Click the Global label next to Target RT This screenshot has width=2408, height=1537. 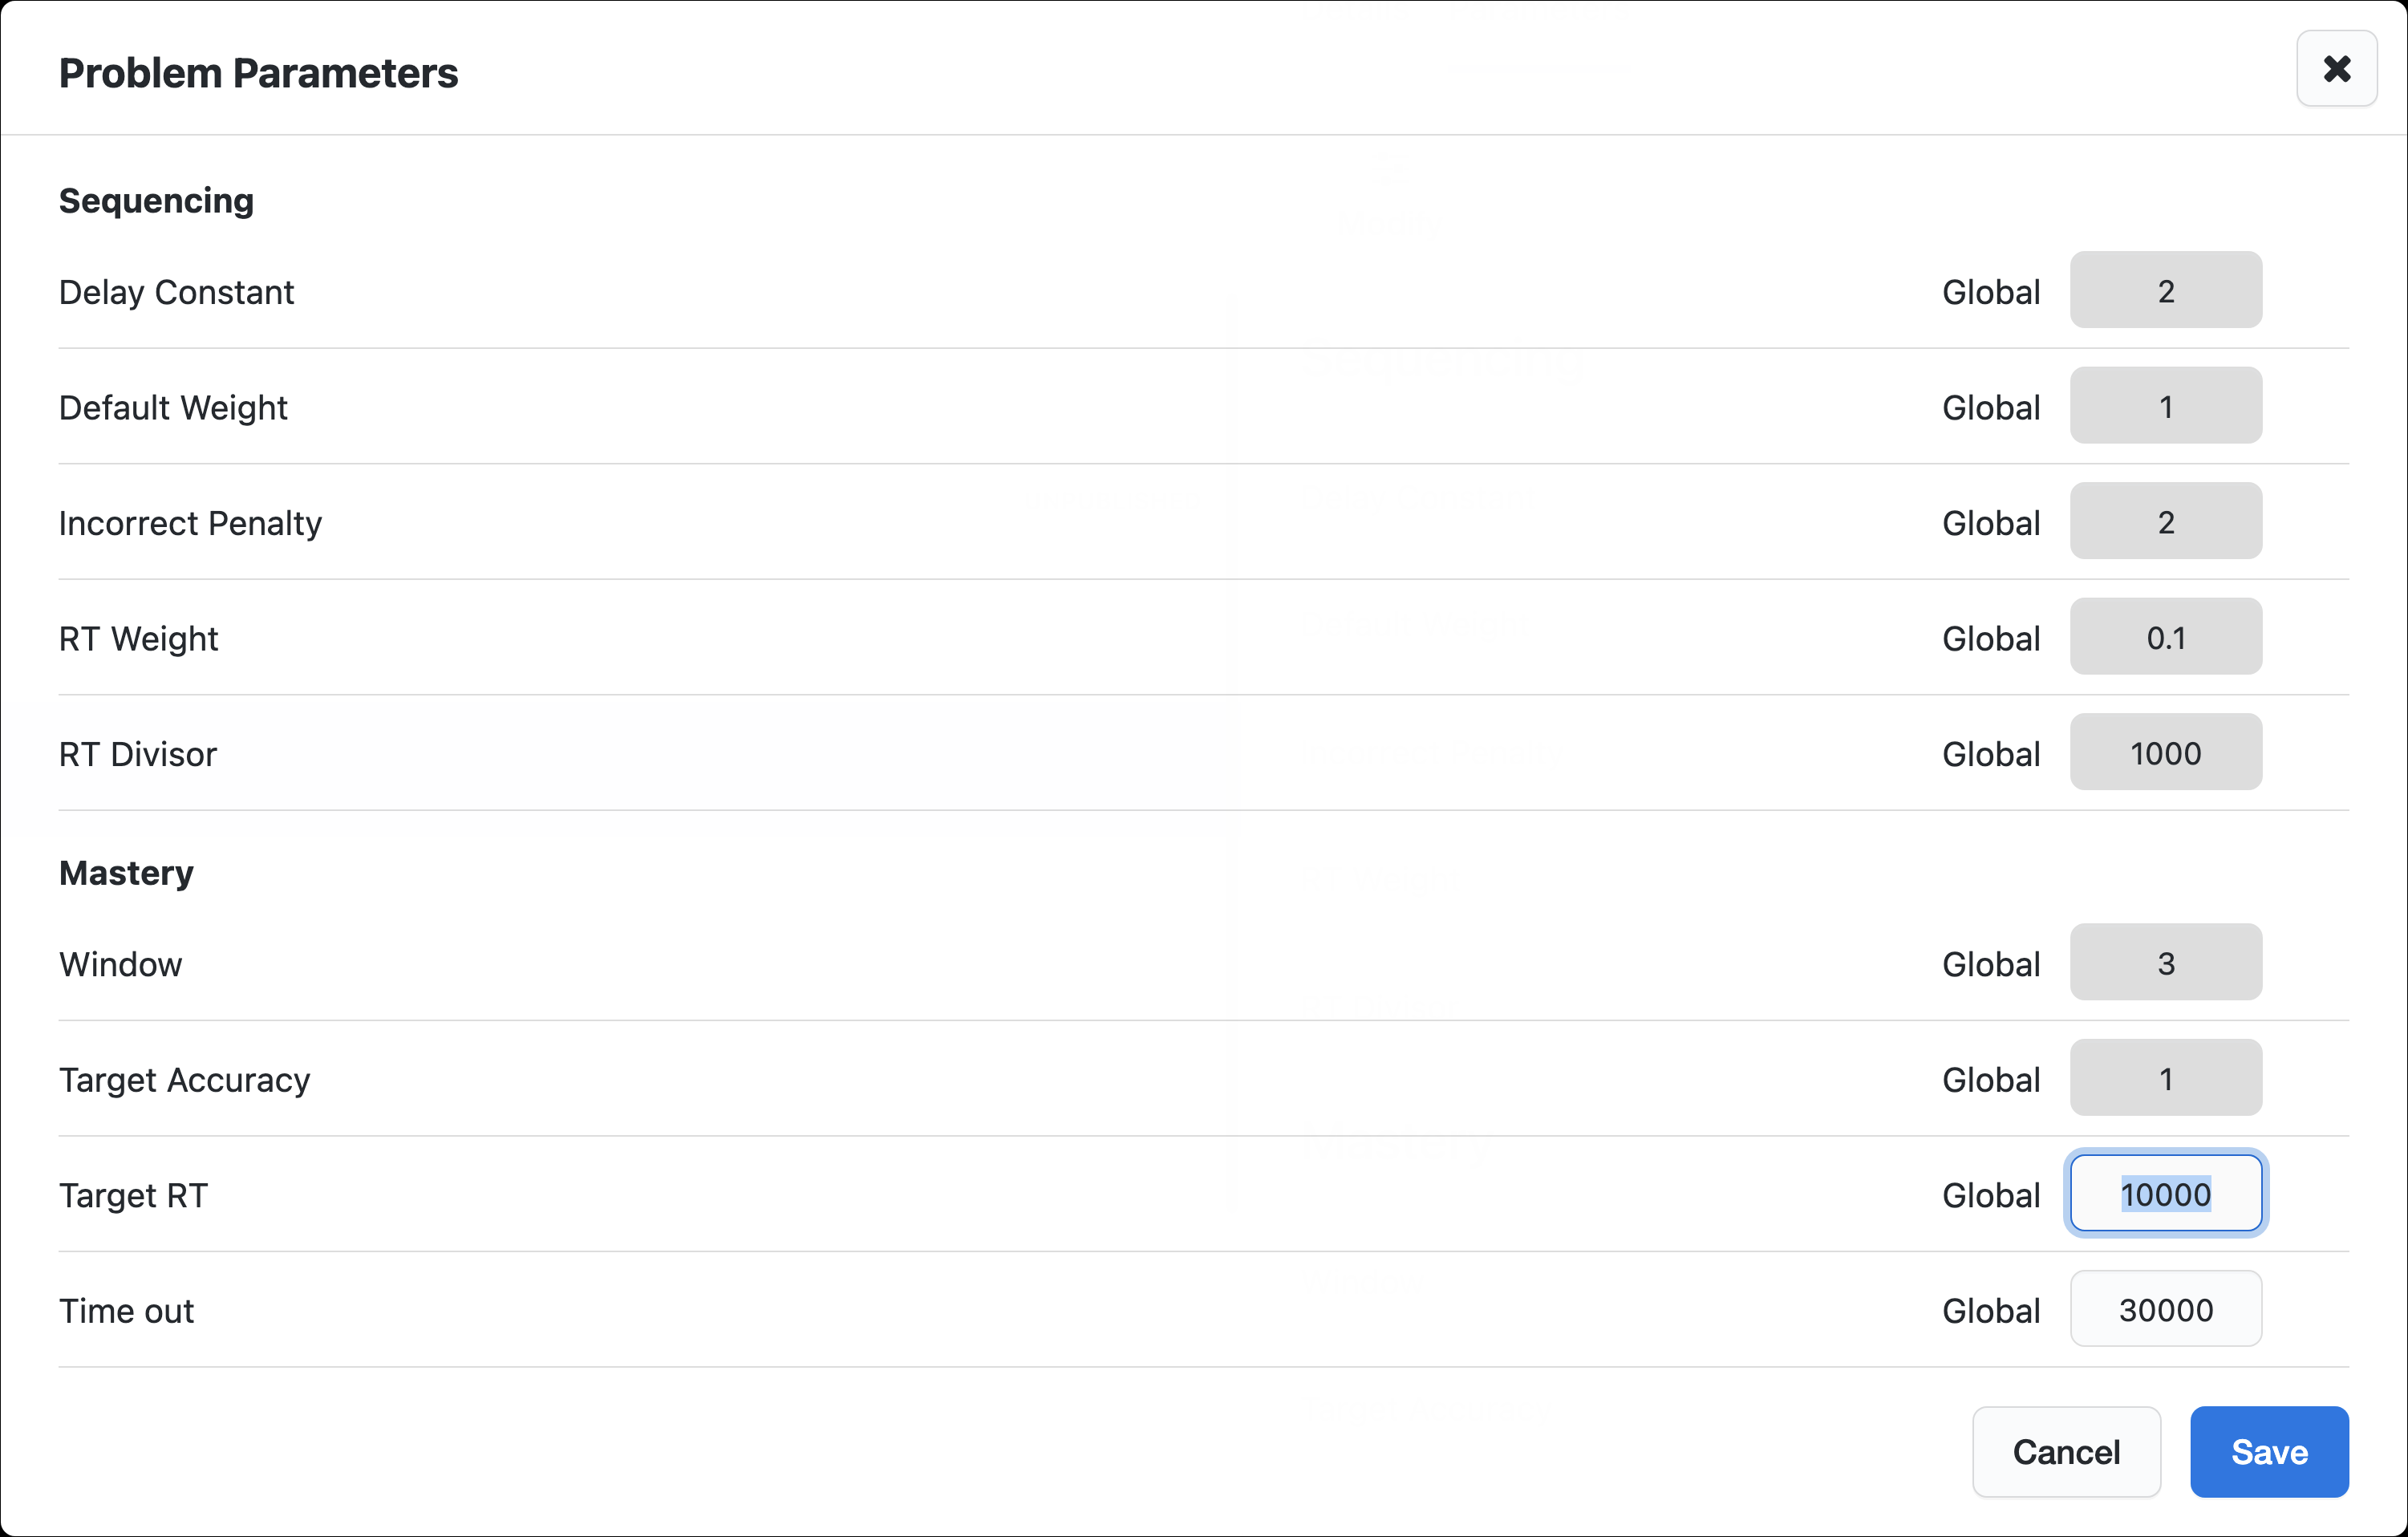coord(1990,1195)
